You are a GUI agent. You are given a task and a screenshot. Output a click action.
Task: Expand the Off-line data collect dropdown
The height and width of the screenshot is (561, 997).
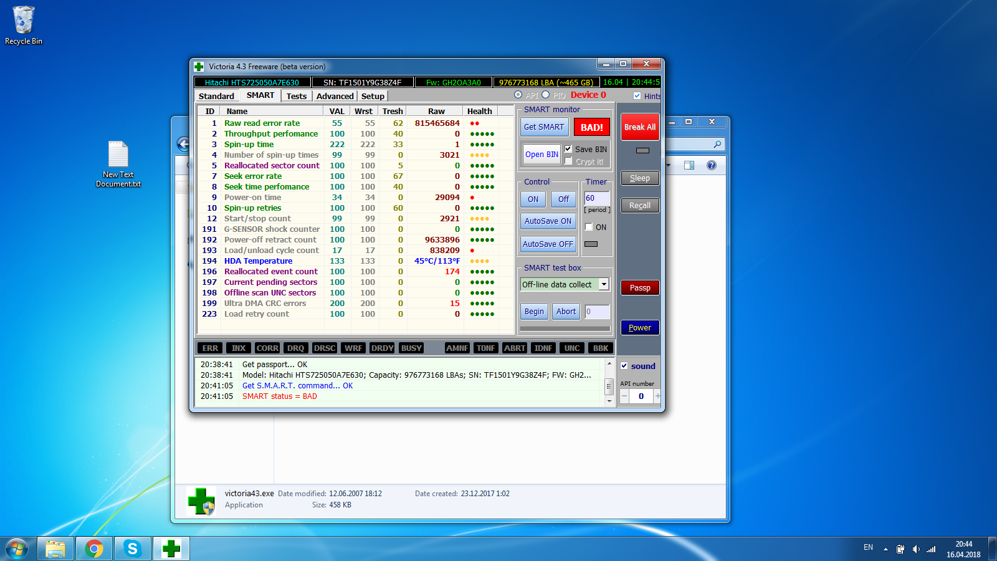click(604, 284)
